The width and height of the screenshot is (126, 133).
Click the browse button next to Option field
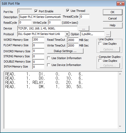[x=108, y=34]
